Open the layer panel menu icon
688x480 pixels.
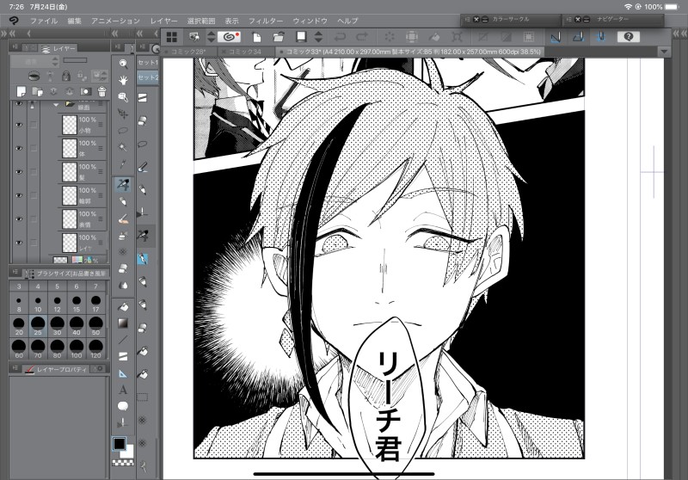pyautogui.click(x=15, y=47)
